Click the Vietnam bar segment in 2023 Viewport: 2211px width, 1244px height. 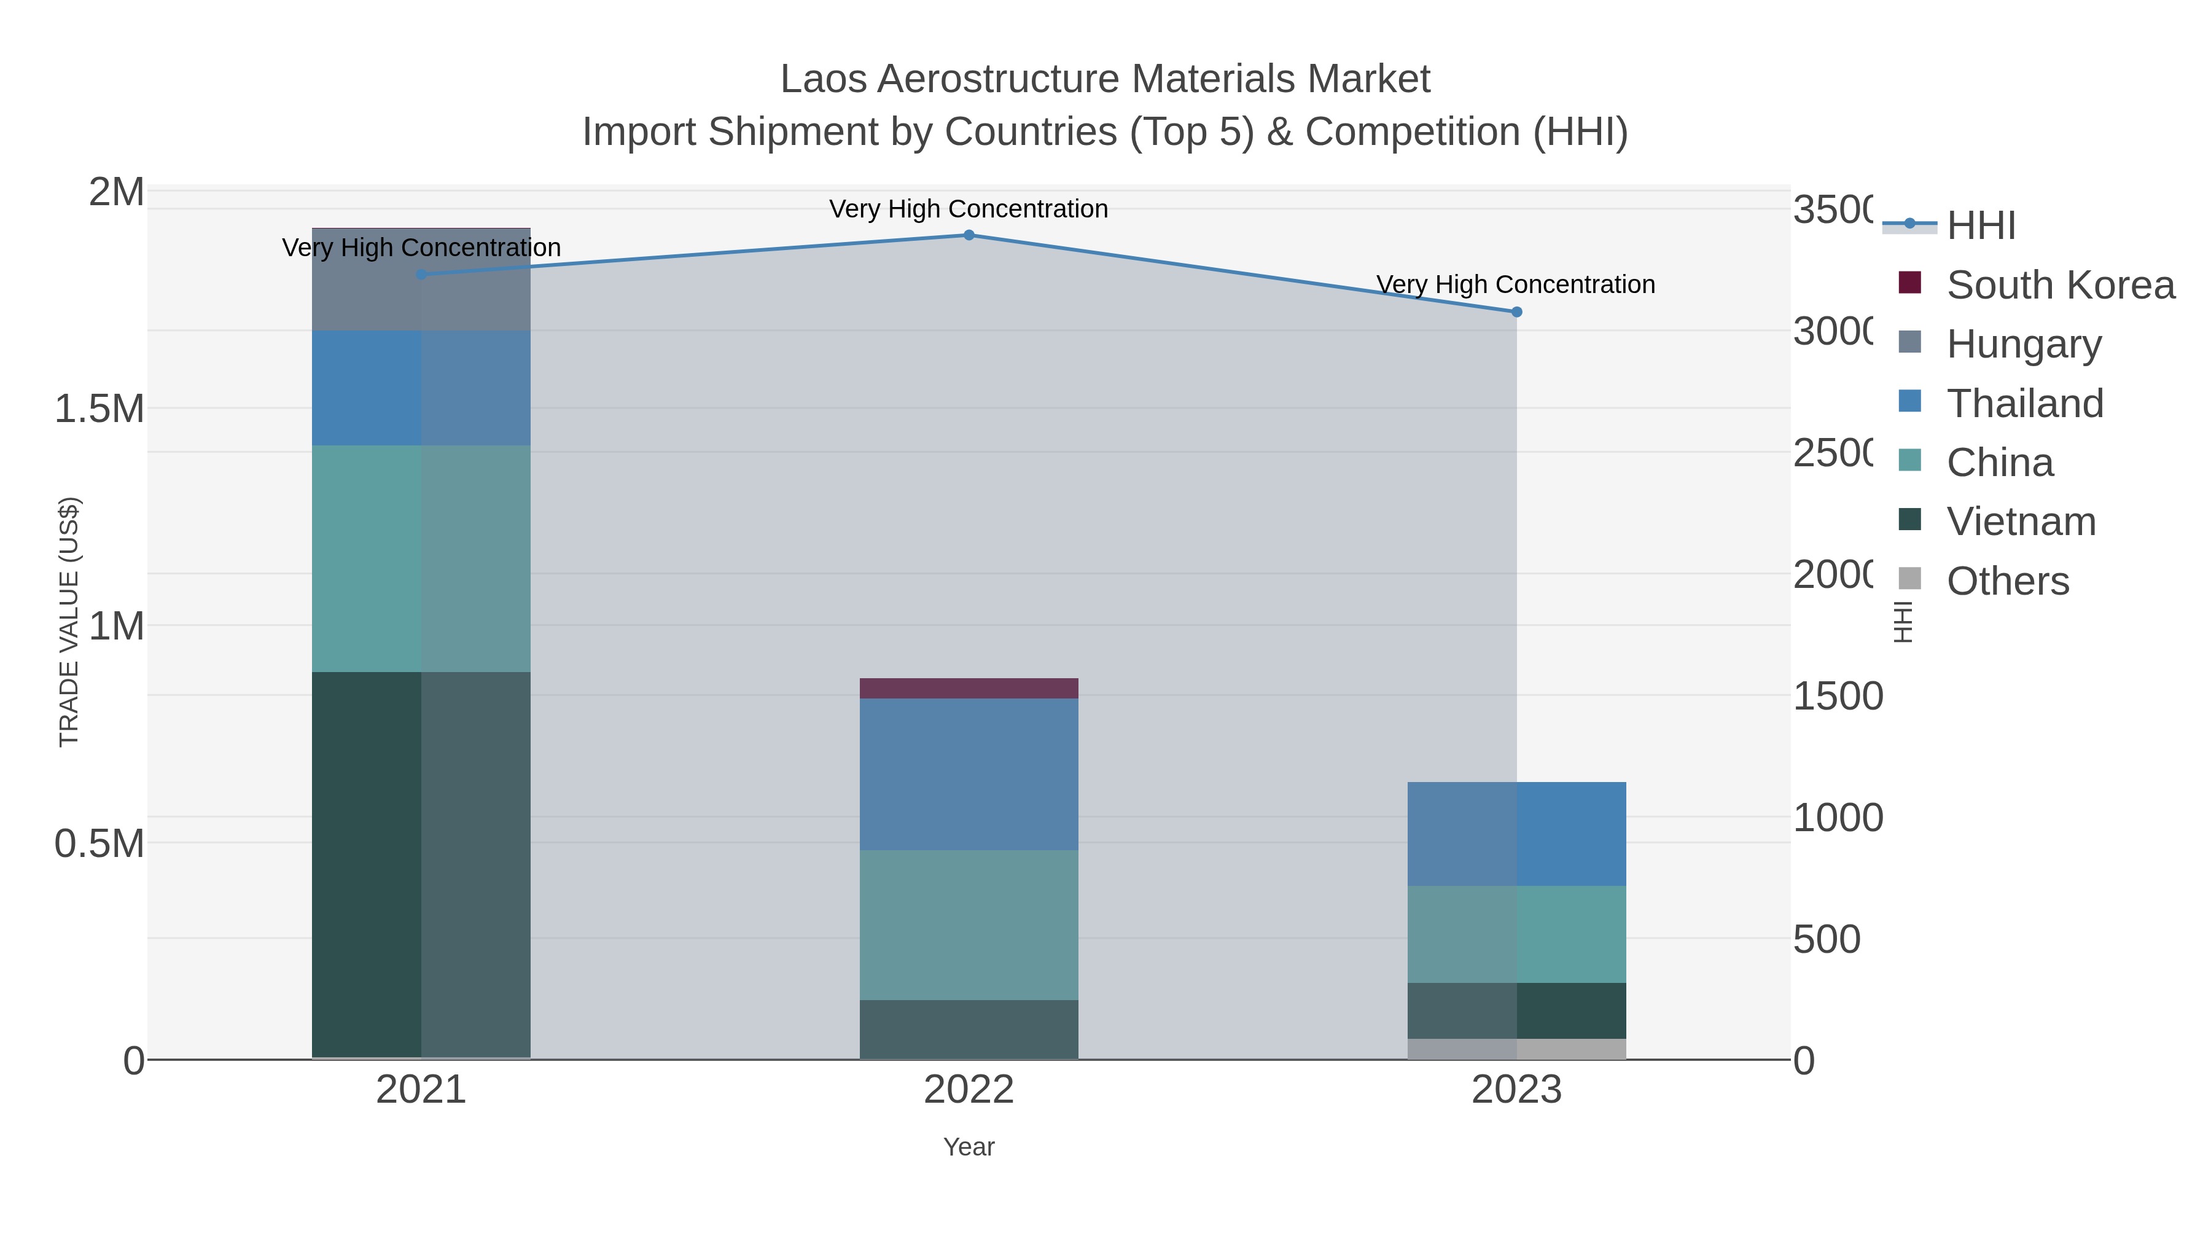click(x=1516, y=1011)
